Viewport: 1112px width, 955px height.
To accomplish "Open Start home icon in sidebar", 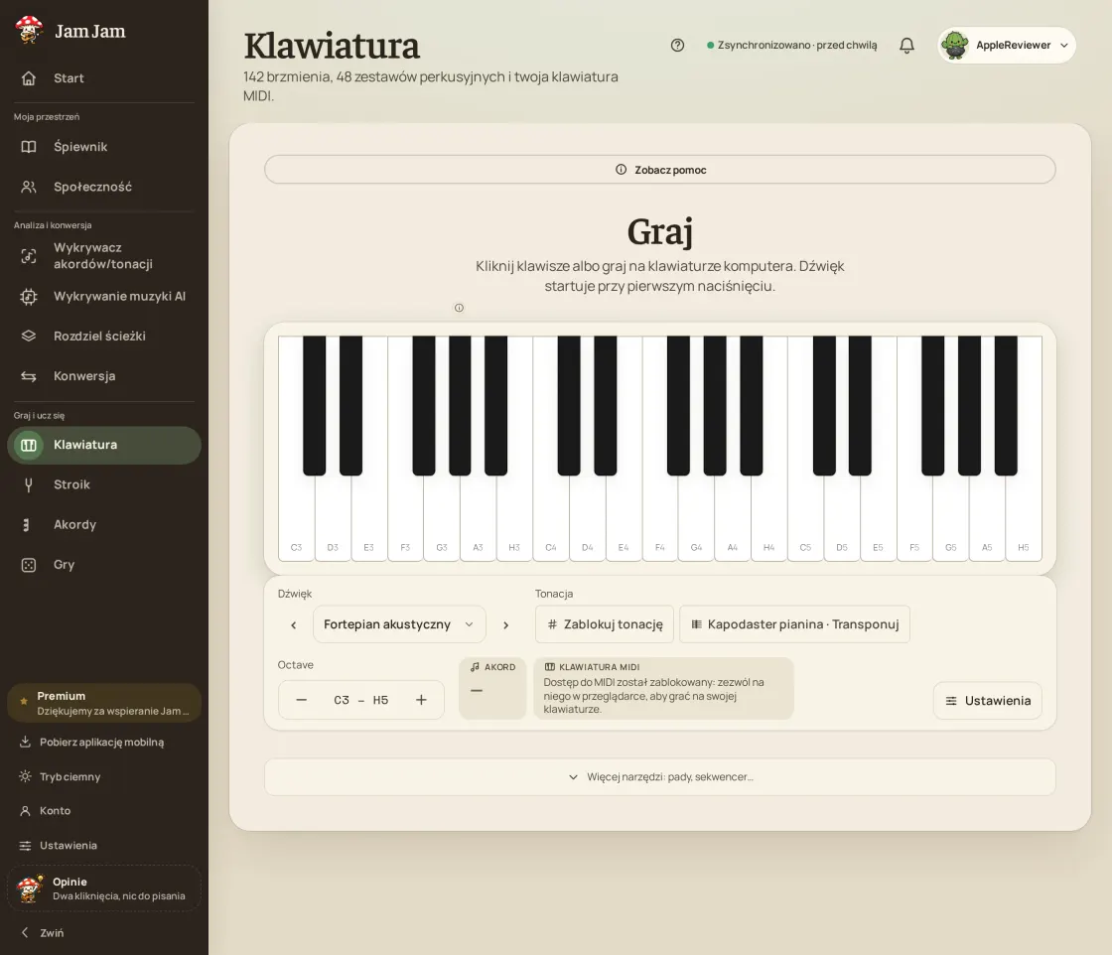I will [29, 78].
